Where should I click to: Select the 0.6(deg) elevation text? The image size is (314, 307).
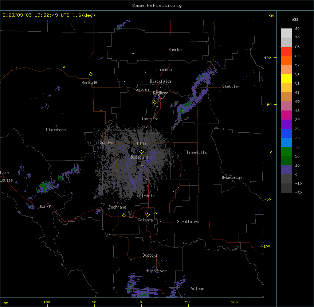84,15
